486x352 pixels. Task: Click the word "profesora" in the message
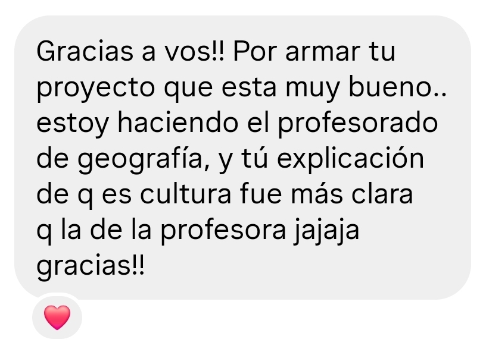(223, 231)
